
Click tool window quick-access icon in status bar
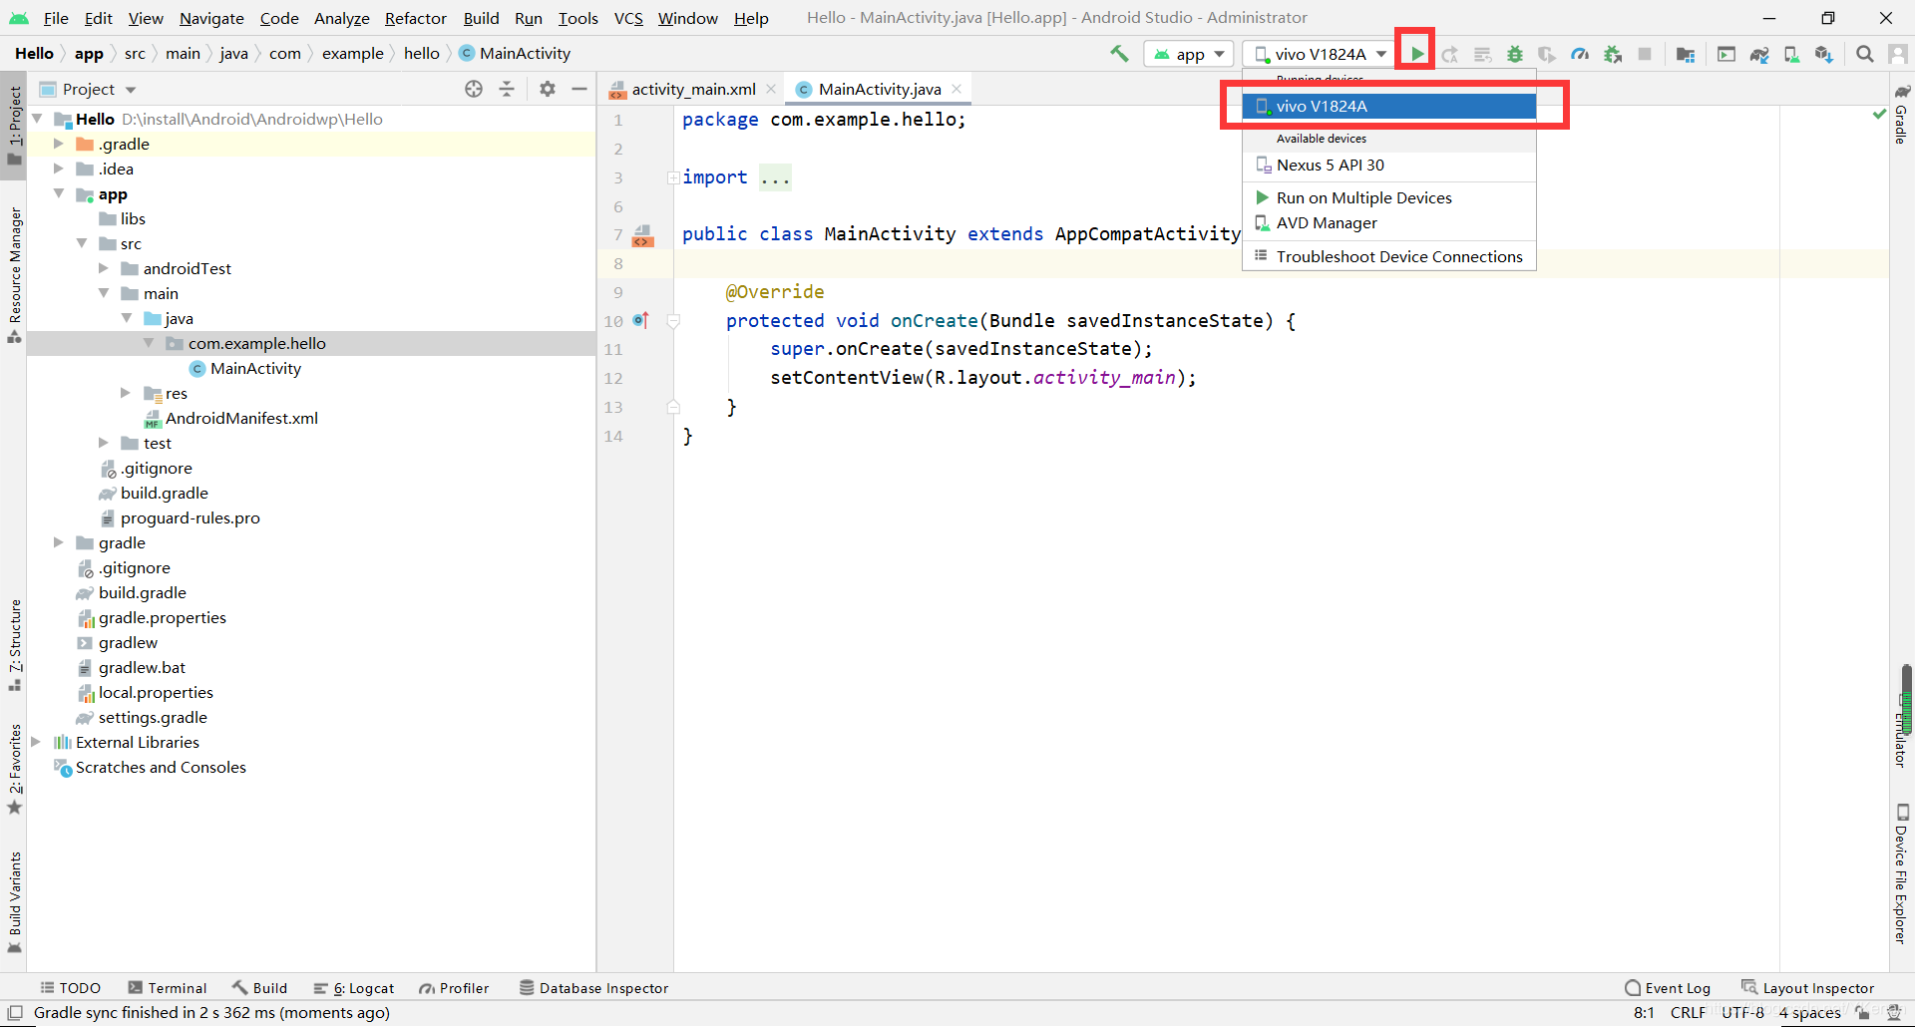click(x=15, y=1013)
